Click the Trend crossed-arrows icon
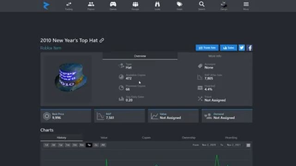Screen dimensions: 296x166 pos(200,99)
